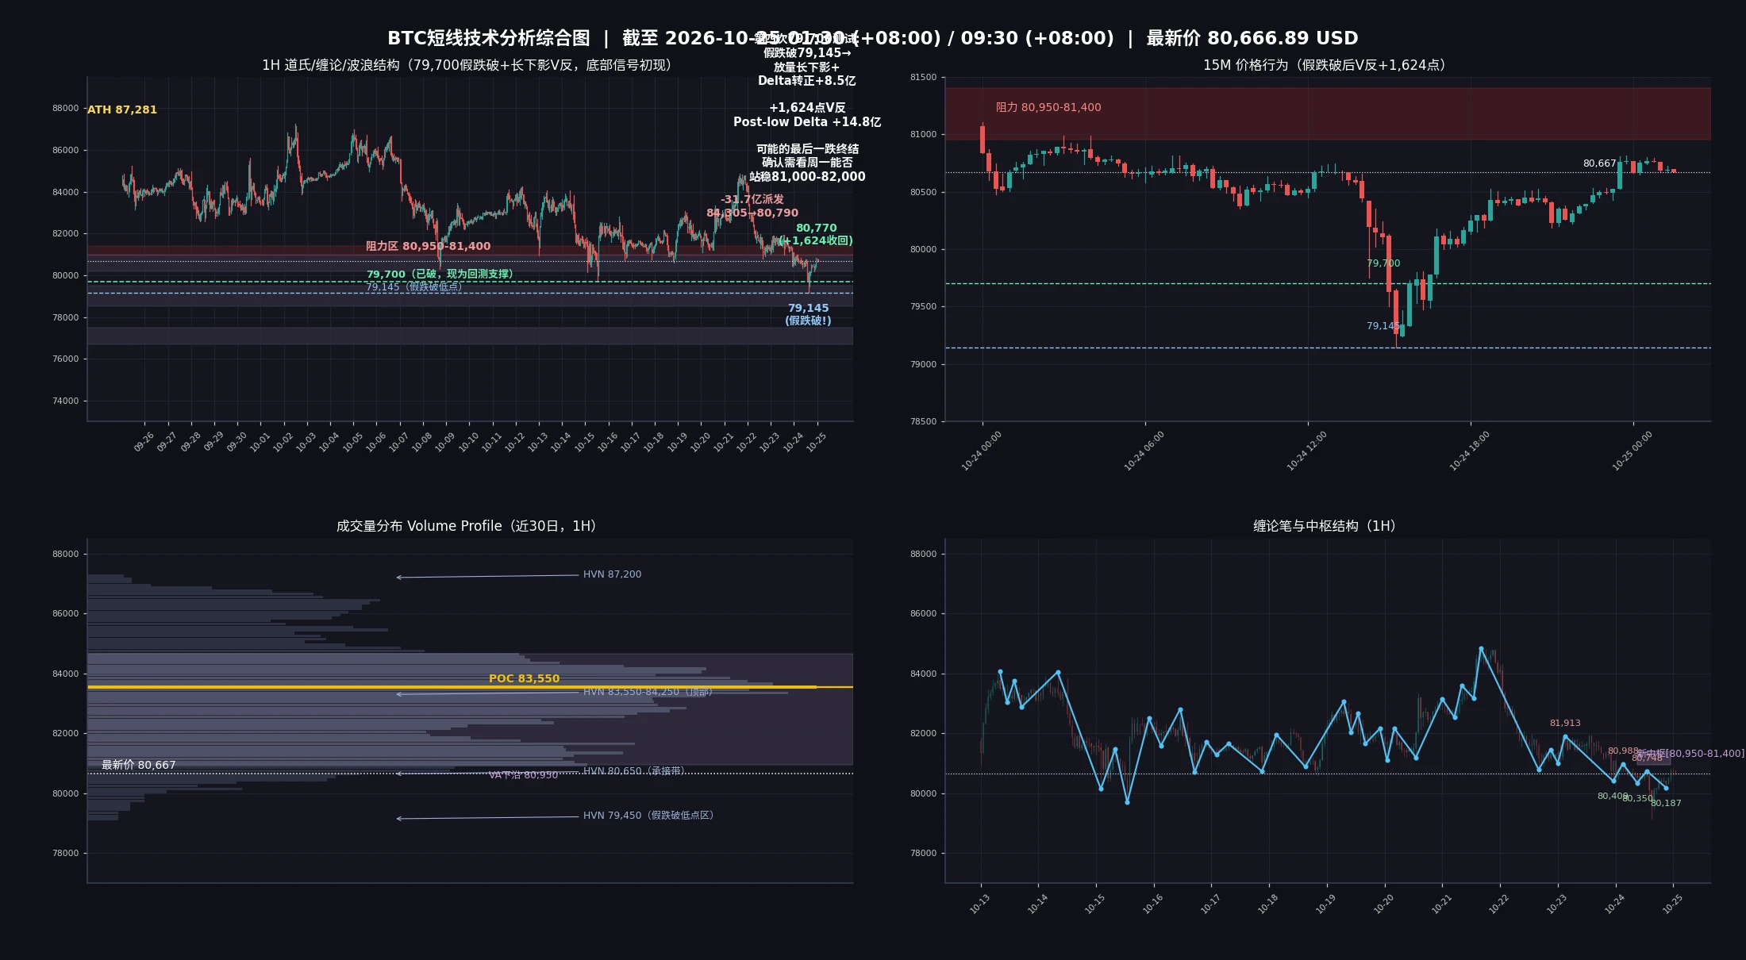Viewport: 1746px width, 960px height.
Task: Click the 阻力 80,950-81,400 label on the 15M chart
Action: [x=1048, y=107]
